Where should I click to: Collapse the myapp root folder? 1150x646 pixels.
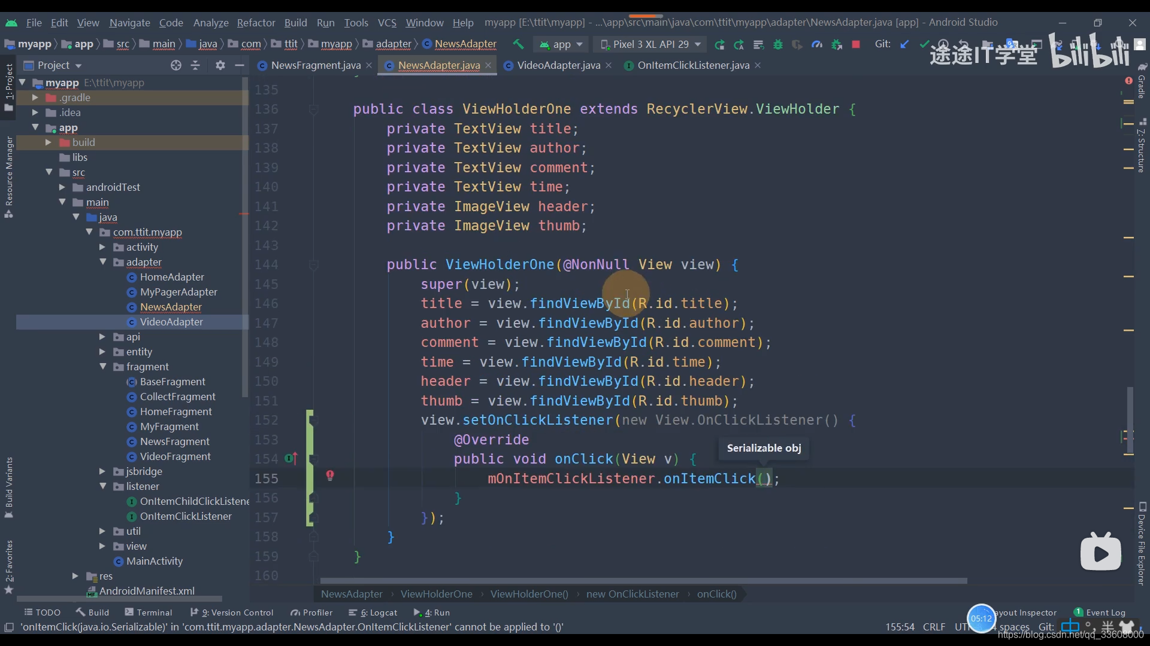coord(23,83)
